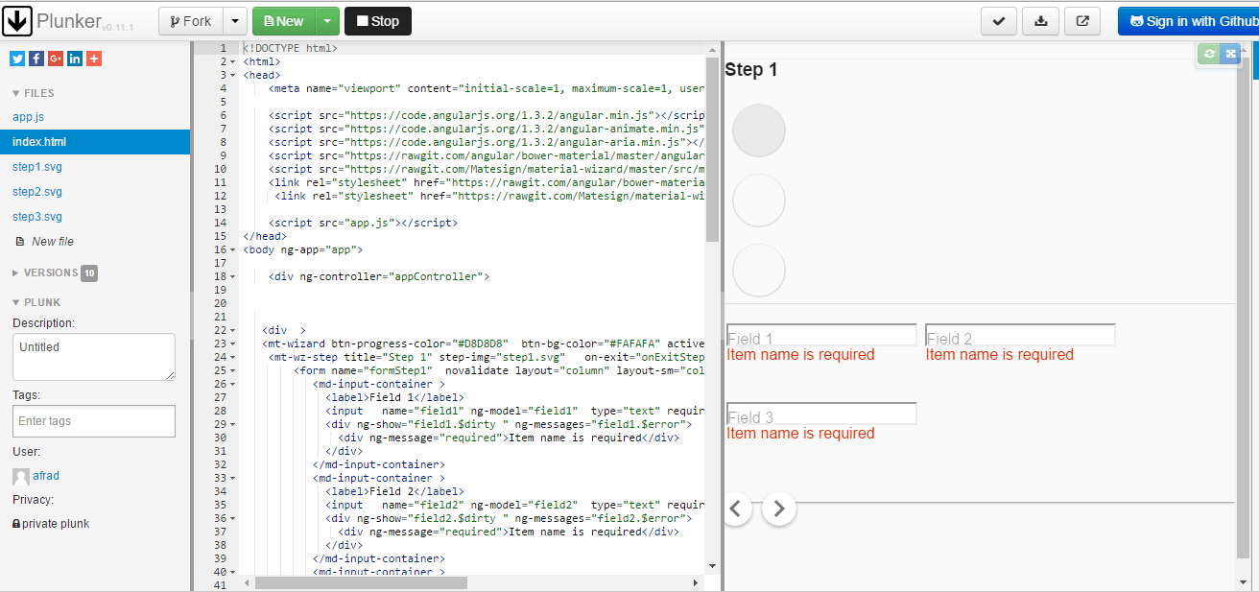Open preview in external window
The height and width of the screenshot is (592, 1259).
(x=1083, y=21)
